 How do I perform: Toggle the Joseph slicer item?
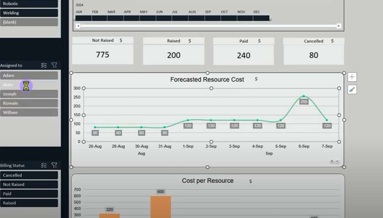pos(29,94)
